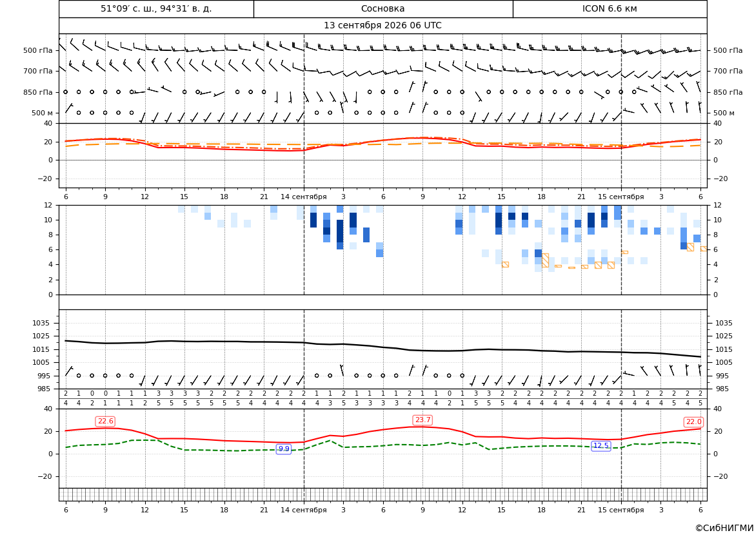Click the 1005 pressure tick on right axis
Screen dimensions: 754x533
[724, 362]
